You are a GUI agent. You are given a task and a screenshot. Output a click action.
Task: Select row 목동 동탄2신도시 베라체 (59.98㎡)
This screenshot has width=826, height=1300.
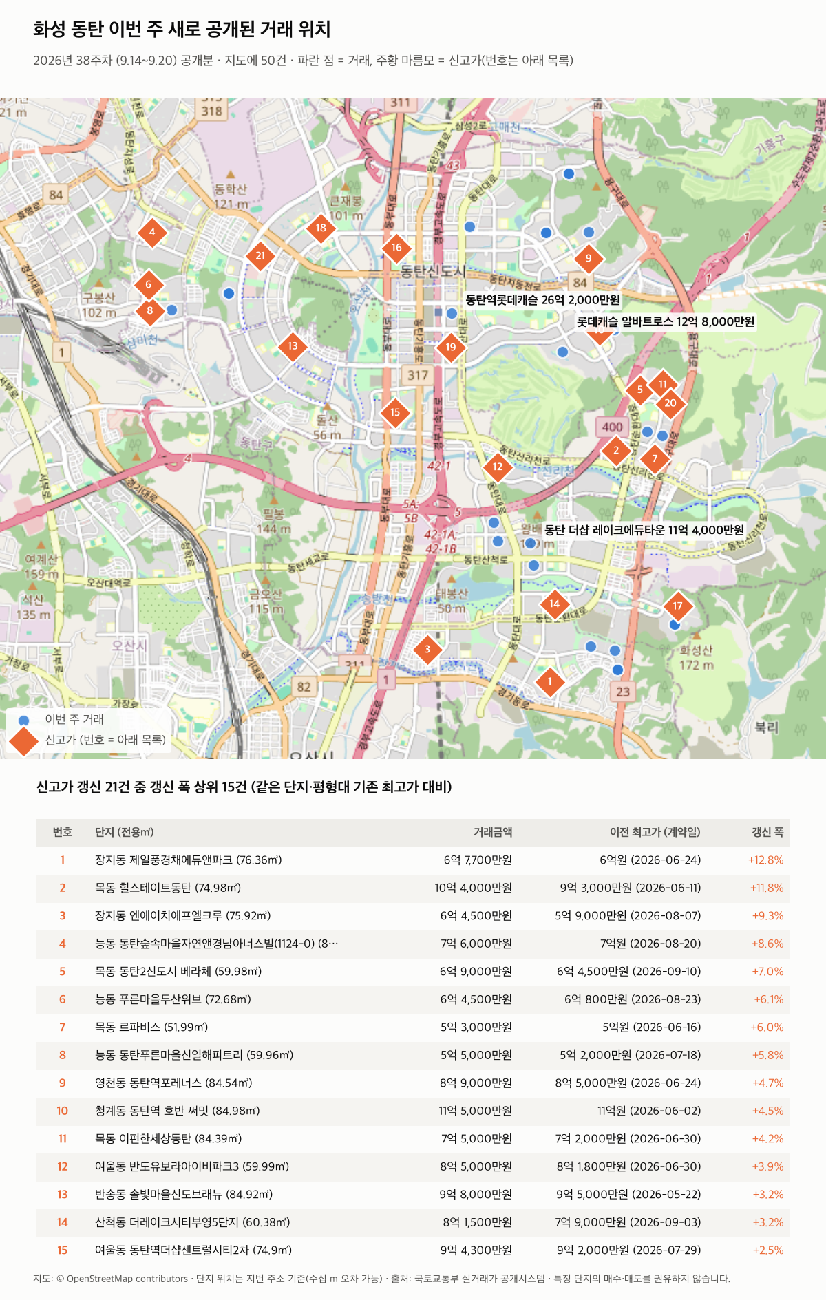pos(413,972)
